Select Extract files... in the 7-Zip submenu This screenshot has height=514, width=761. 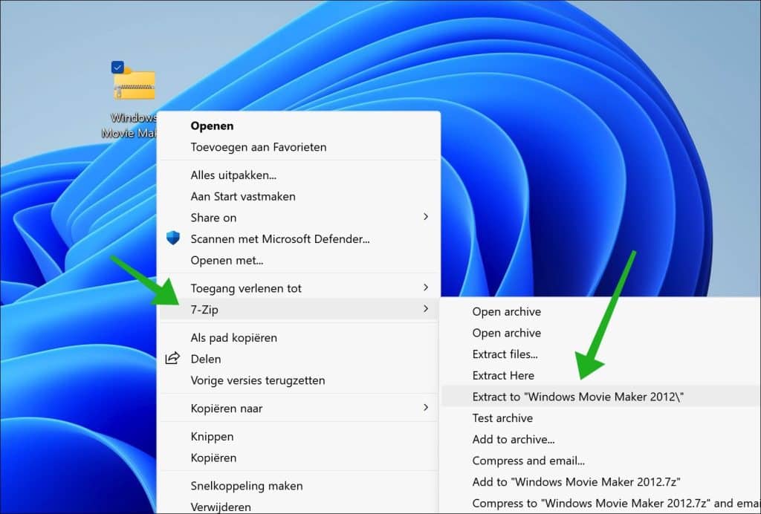point(600,354)
